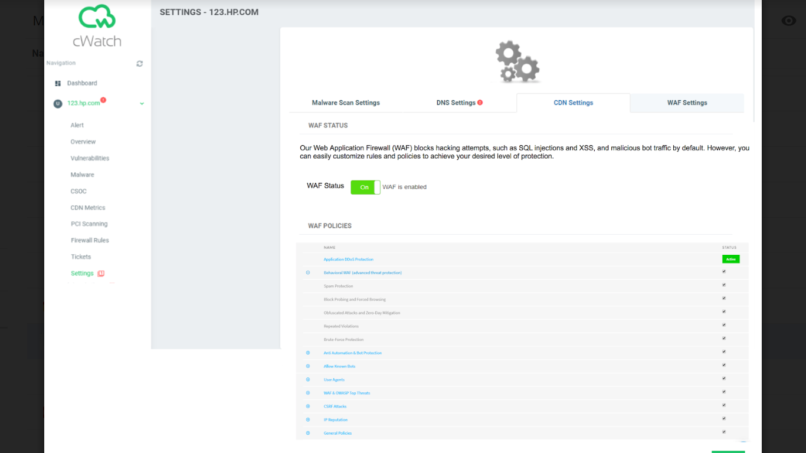Viewport: 806px width, 453px height.
Task: Open Firewall Rules
Action: point(90,240)
